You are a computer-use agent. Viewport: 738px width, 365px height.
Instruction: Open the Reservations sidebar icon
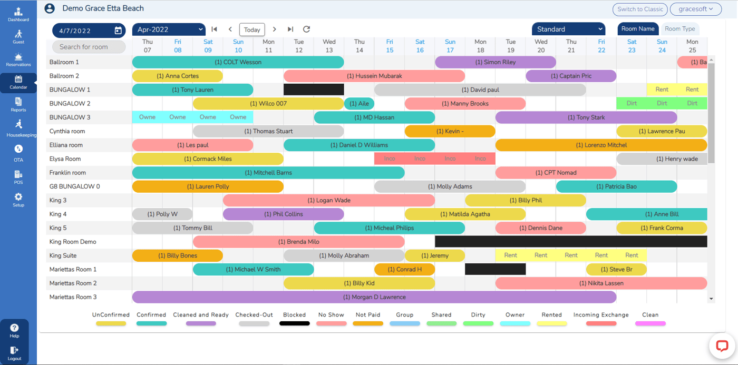(x=18, y=59)
